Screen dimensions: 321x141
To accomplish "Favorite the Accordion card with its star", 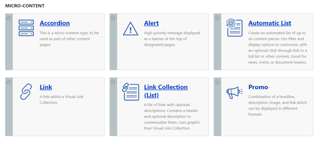I will pos(9,18).
